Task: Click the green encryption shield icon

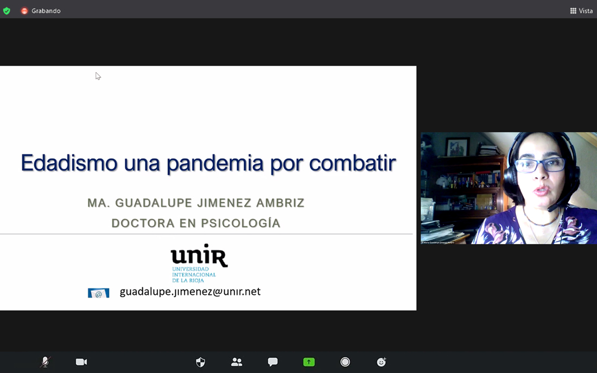Action: [x=7, y=11]
